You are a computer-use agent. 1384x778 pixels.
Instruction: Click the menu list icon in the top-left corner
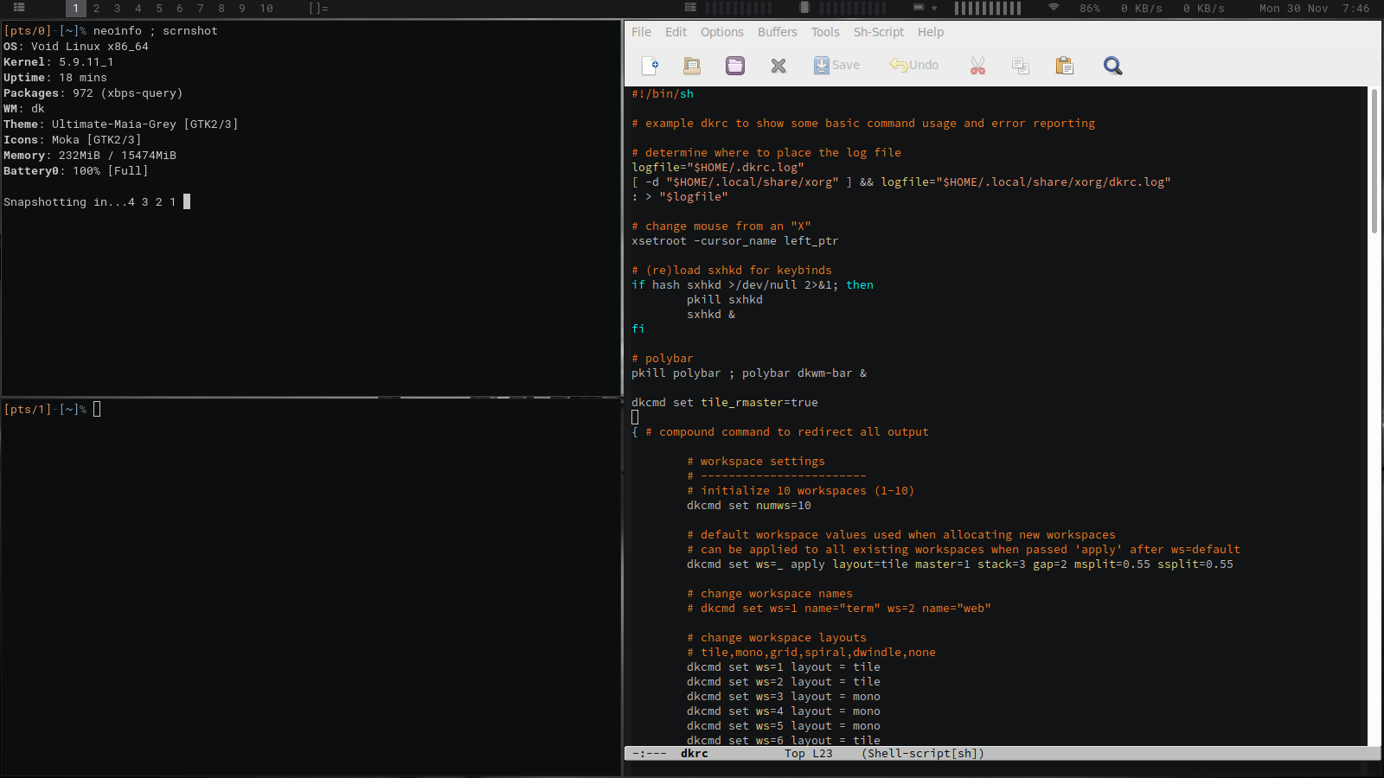tap(19, 8)
